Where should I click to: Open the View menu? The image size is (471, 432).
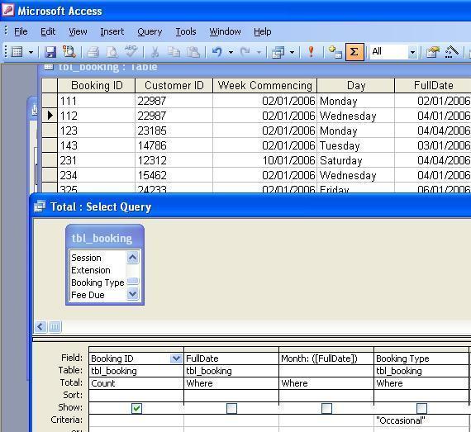point(78,31)
